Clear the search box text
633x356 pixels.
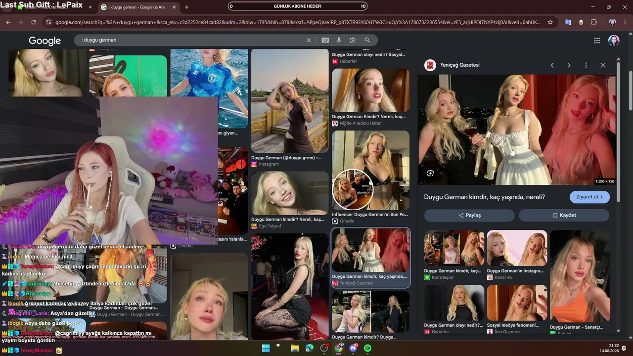tap(309, 40)
